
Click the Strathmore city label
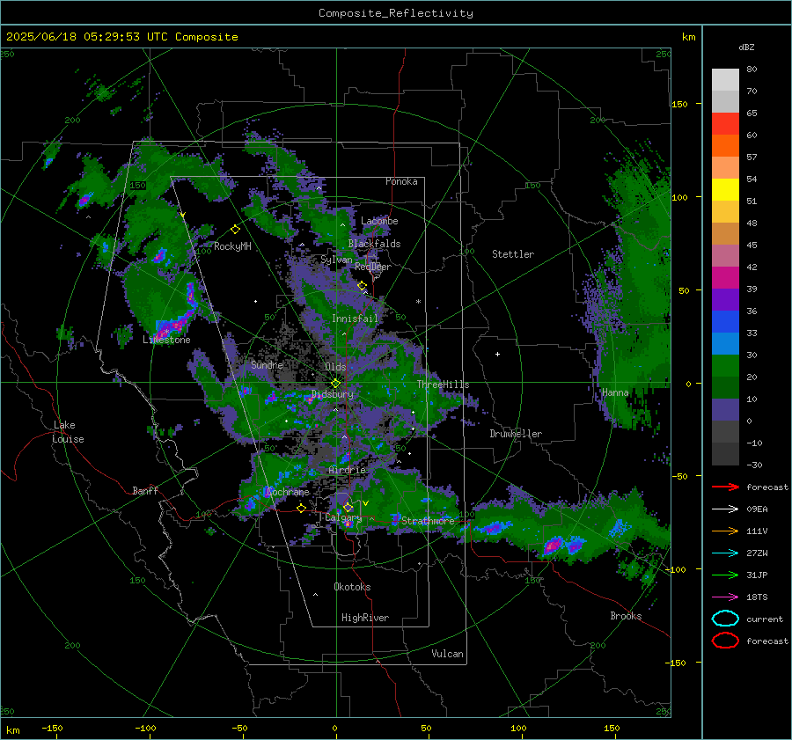click(x=428, y=520)
